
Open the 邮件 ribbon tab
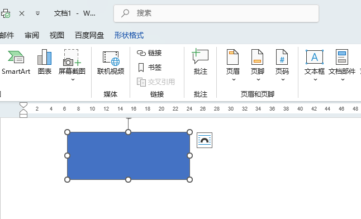[x=7, y=35]
